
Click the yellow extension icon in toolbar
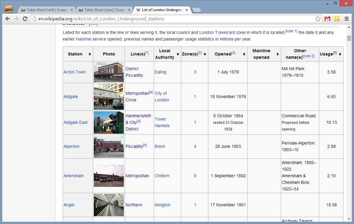(x=337, y=19)
